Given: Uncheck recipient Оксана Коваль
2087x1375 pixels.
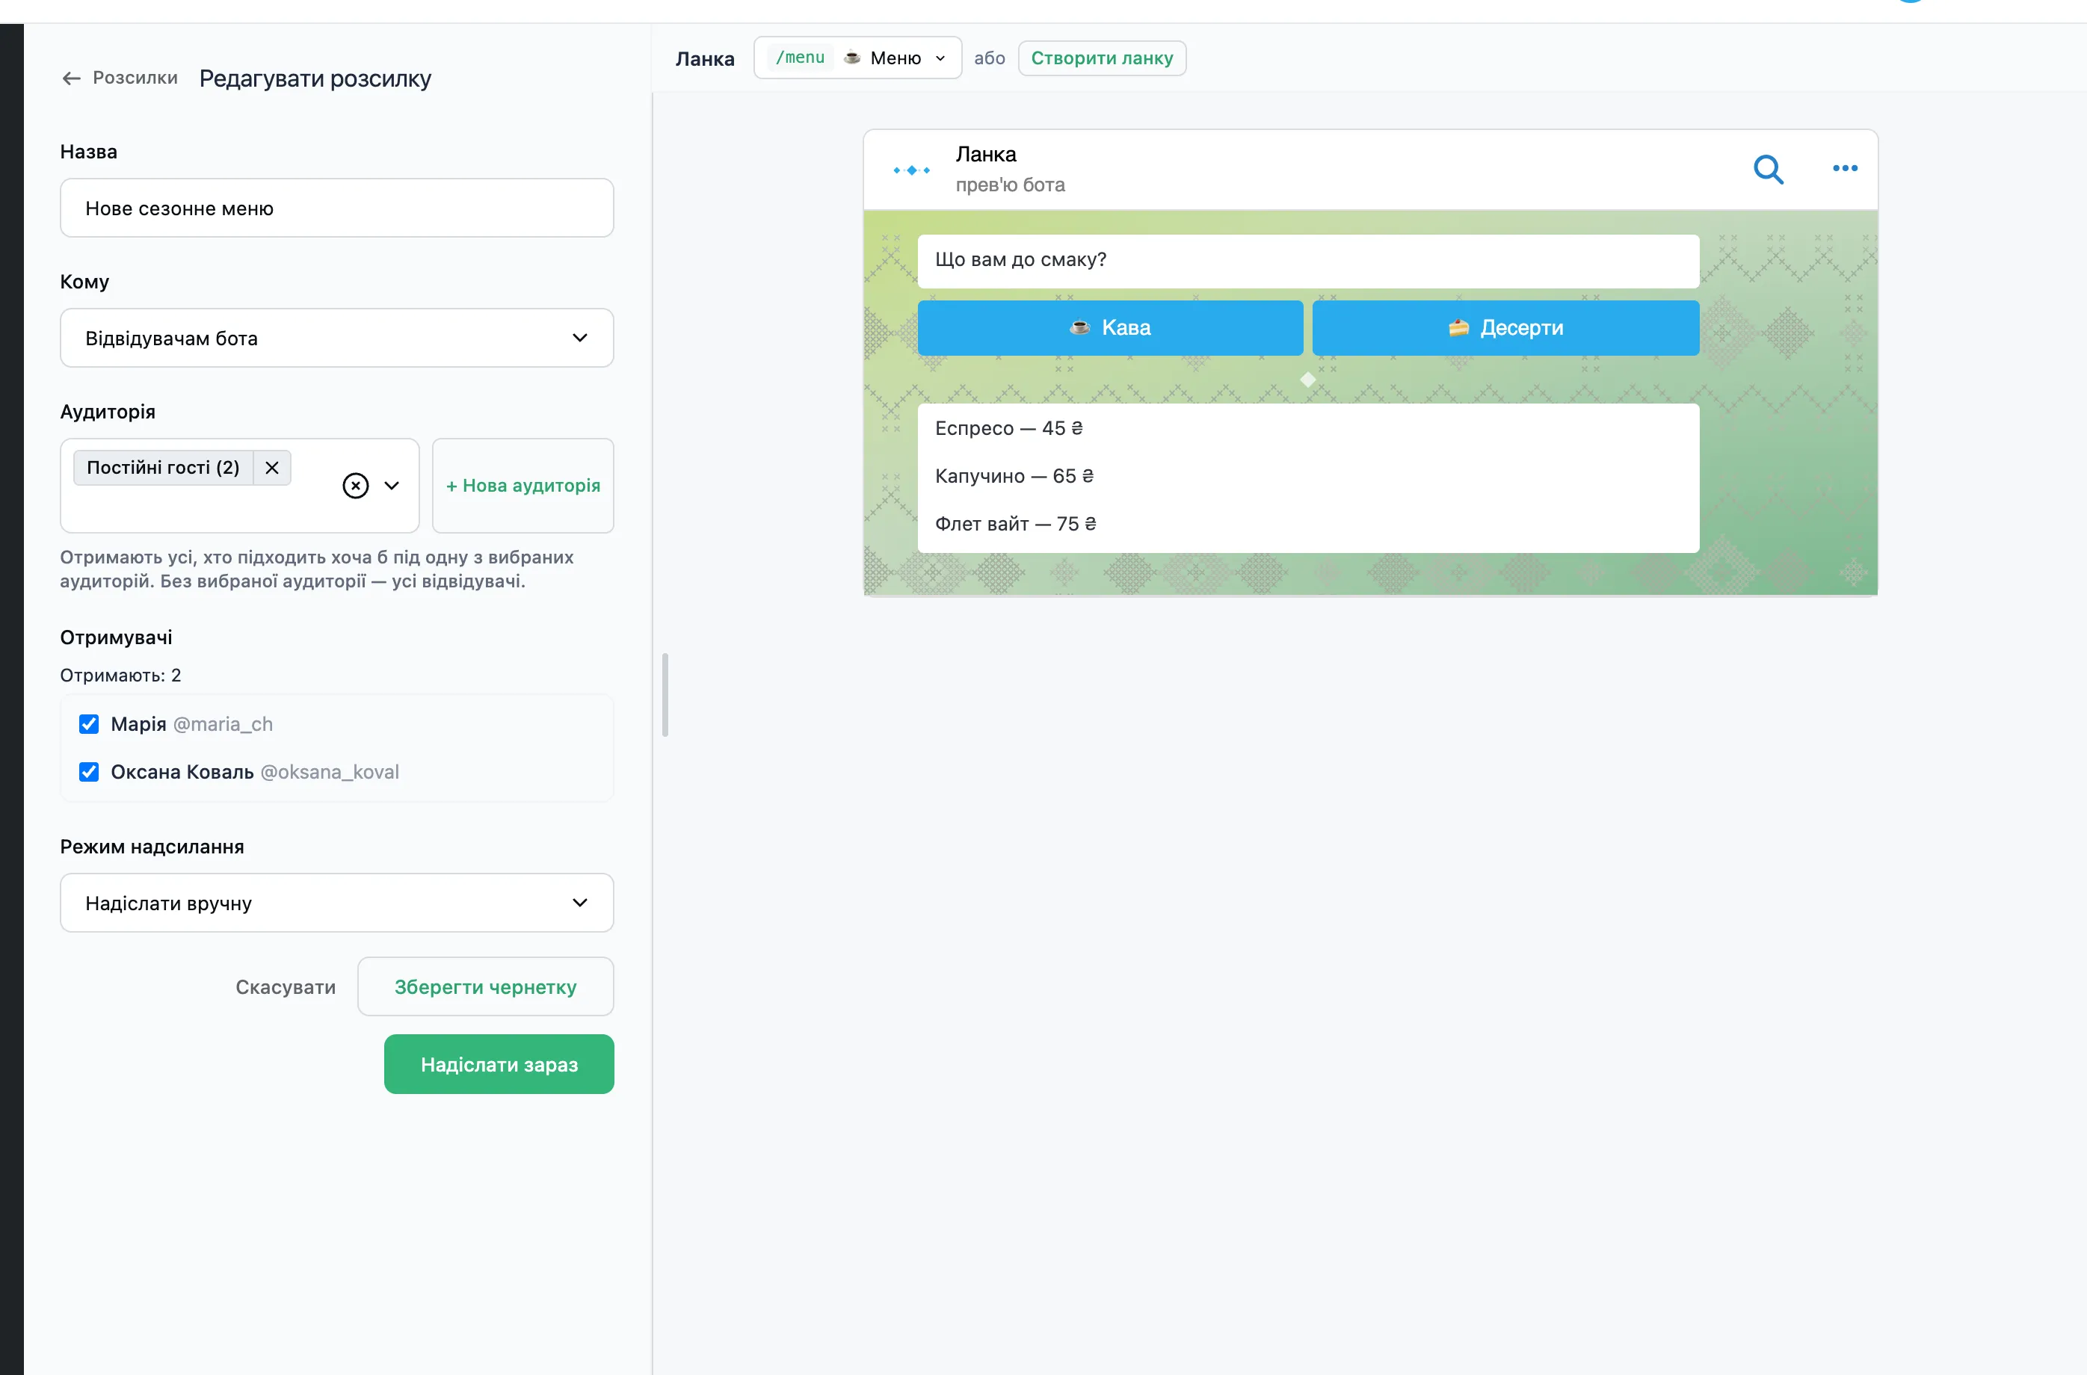Looking at the screenshot, I should coord(88,772).
